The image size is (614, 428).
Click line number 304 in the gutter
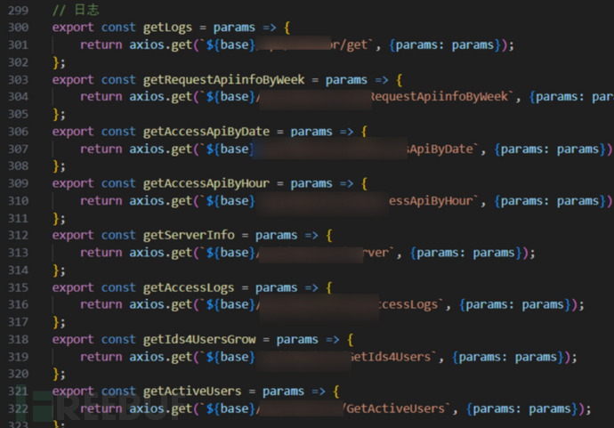(18, 97)
